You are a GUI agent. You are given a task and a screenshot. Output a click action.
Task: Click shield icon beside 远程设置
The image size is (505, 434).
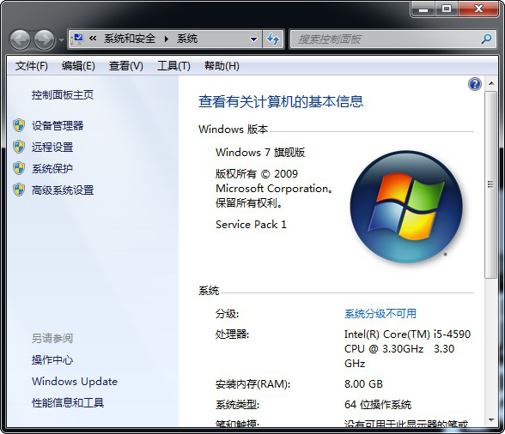[19, 147]
